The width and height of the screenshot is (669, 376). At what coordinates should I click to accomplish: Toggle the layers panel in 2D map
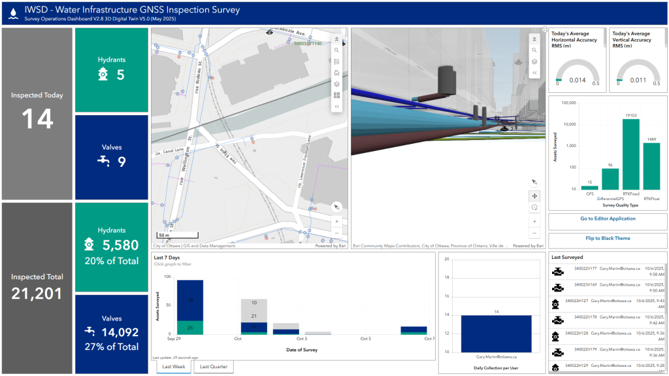(x=336, y=84)
